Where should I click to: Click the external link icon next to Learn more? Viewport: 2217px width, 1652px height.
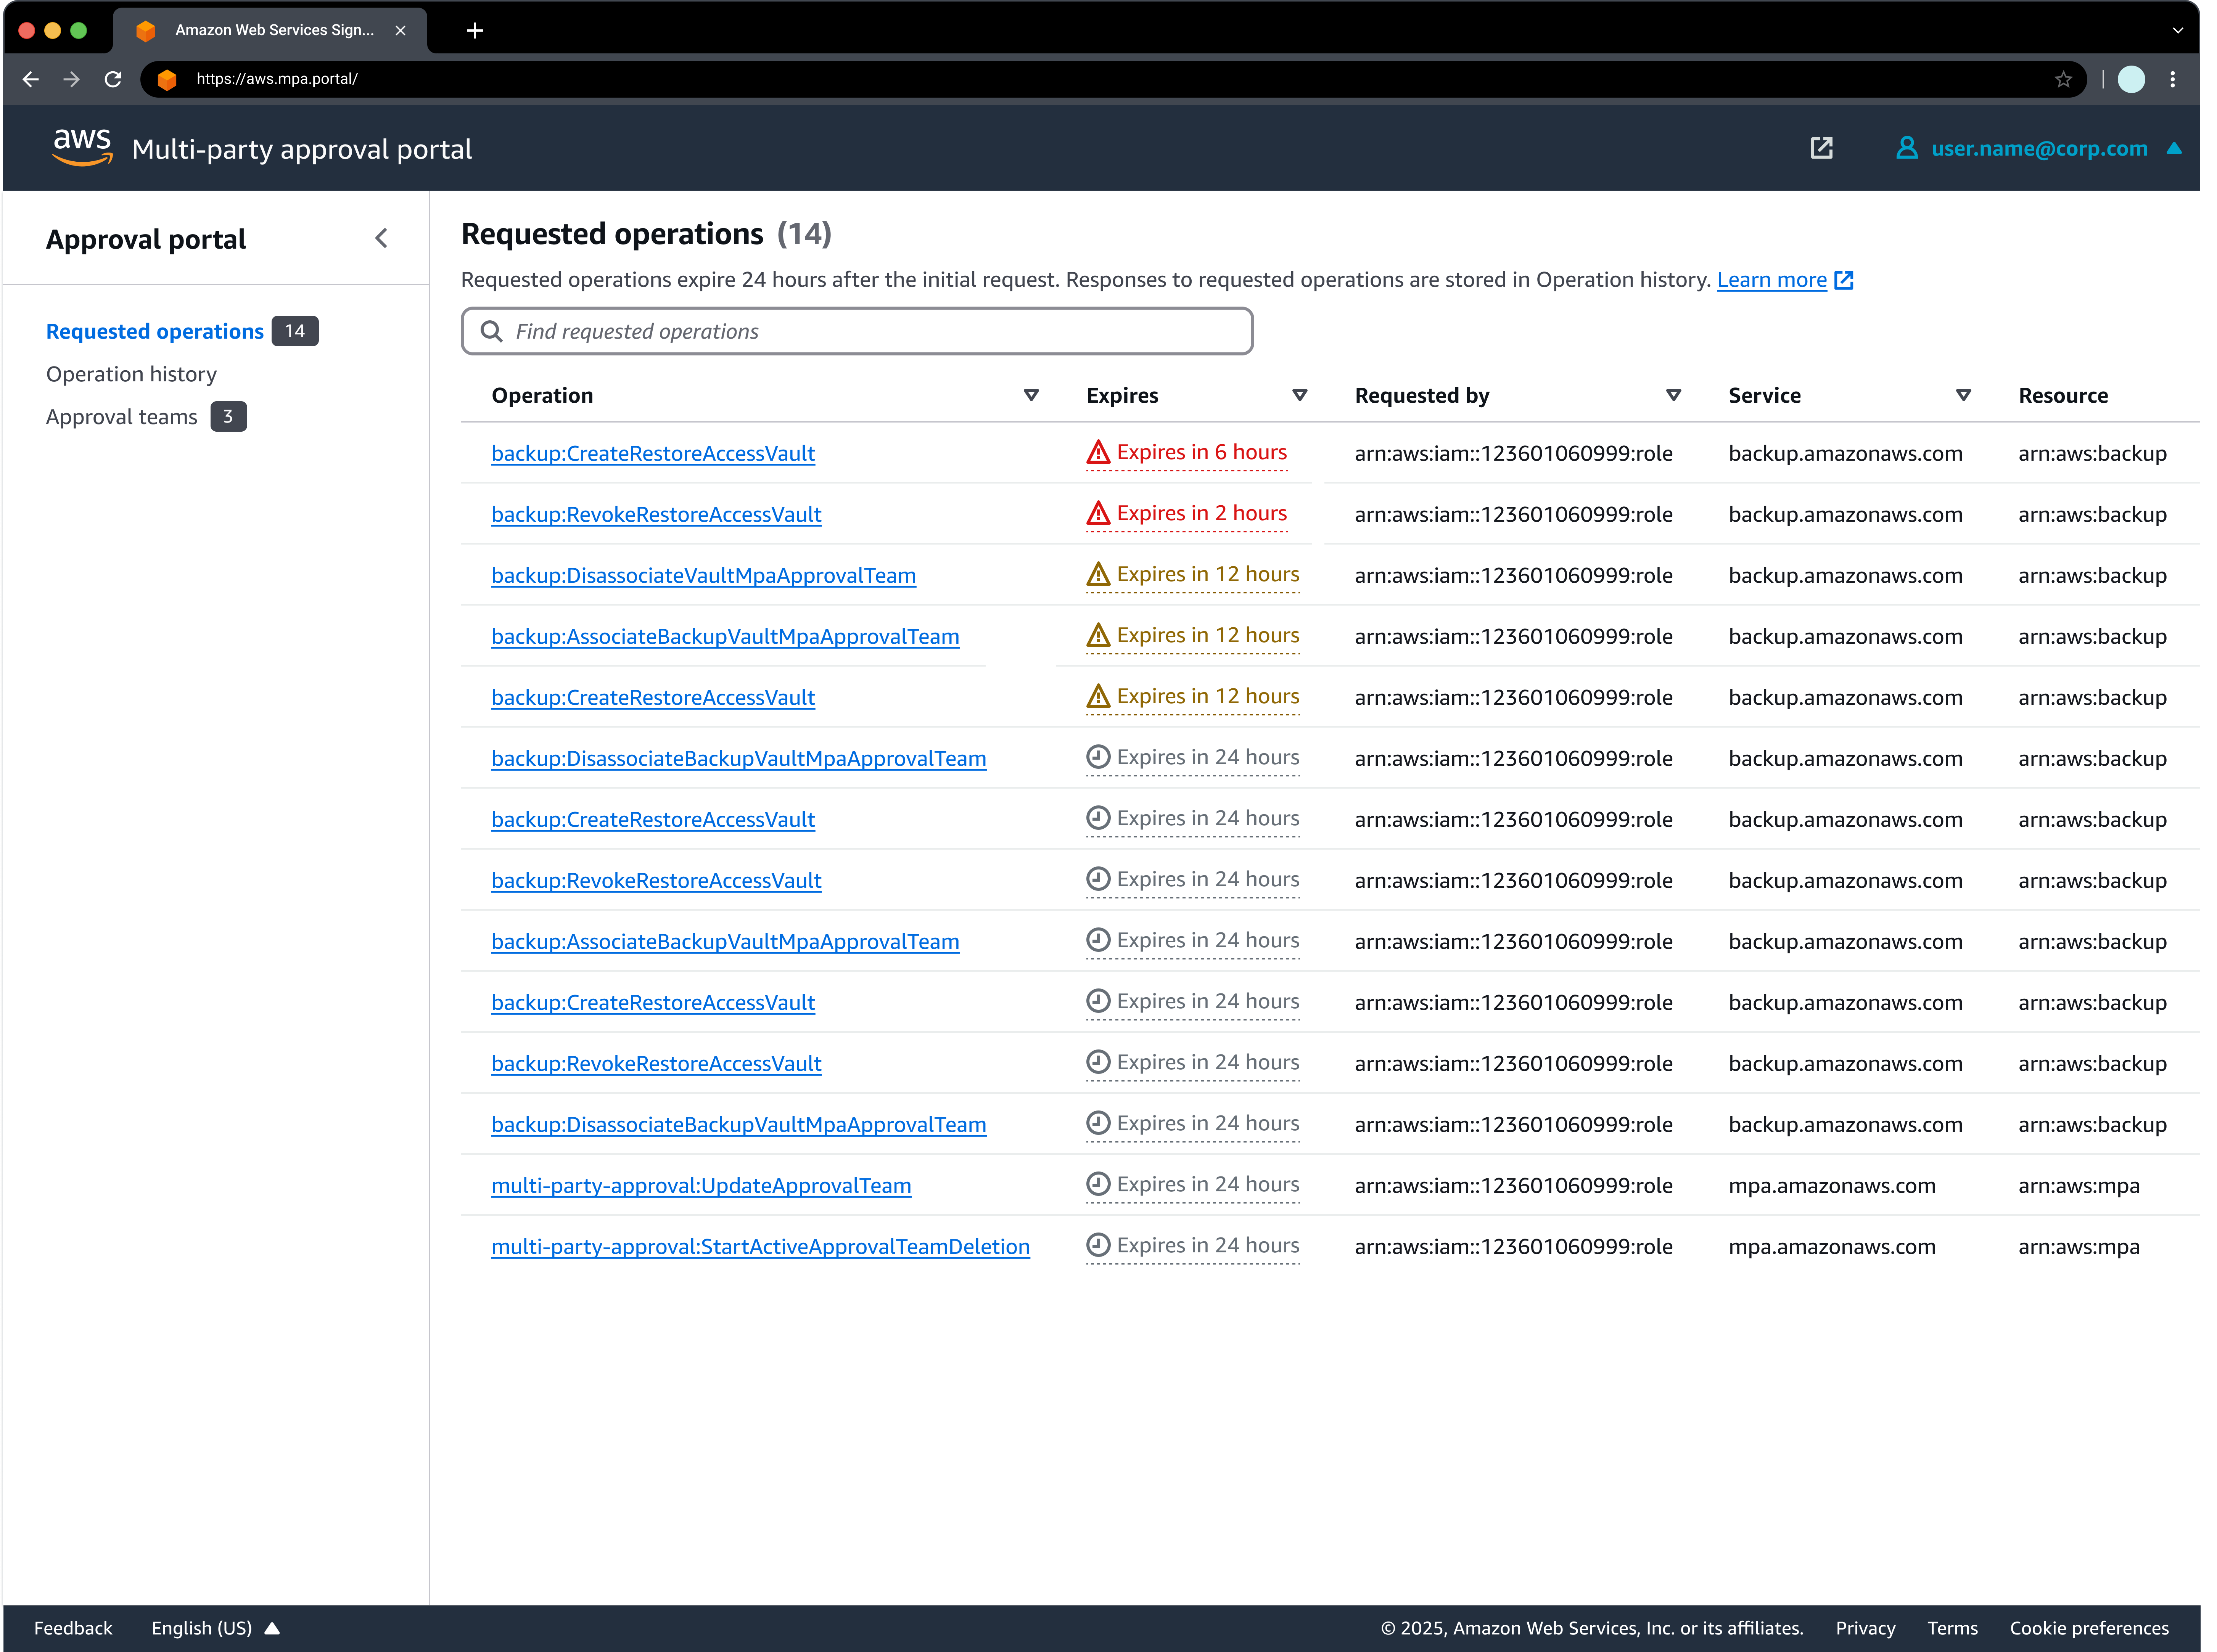click(1844, 280)
